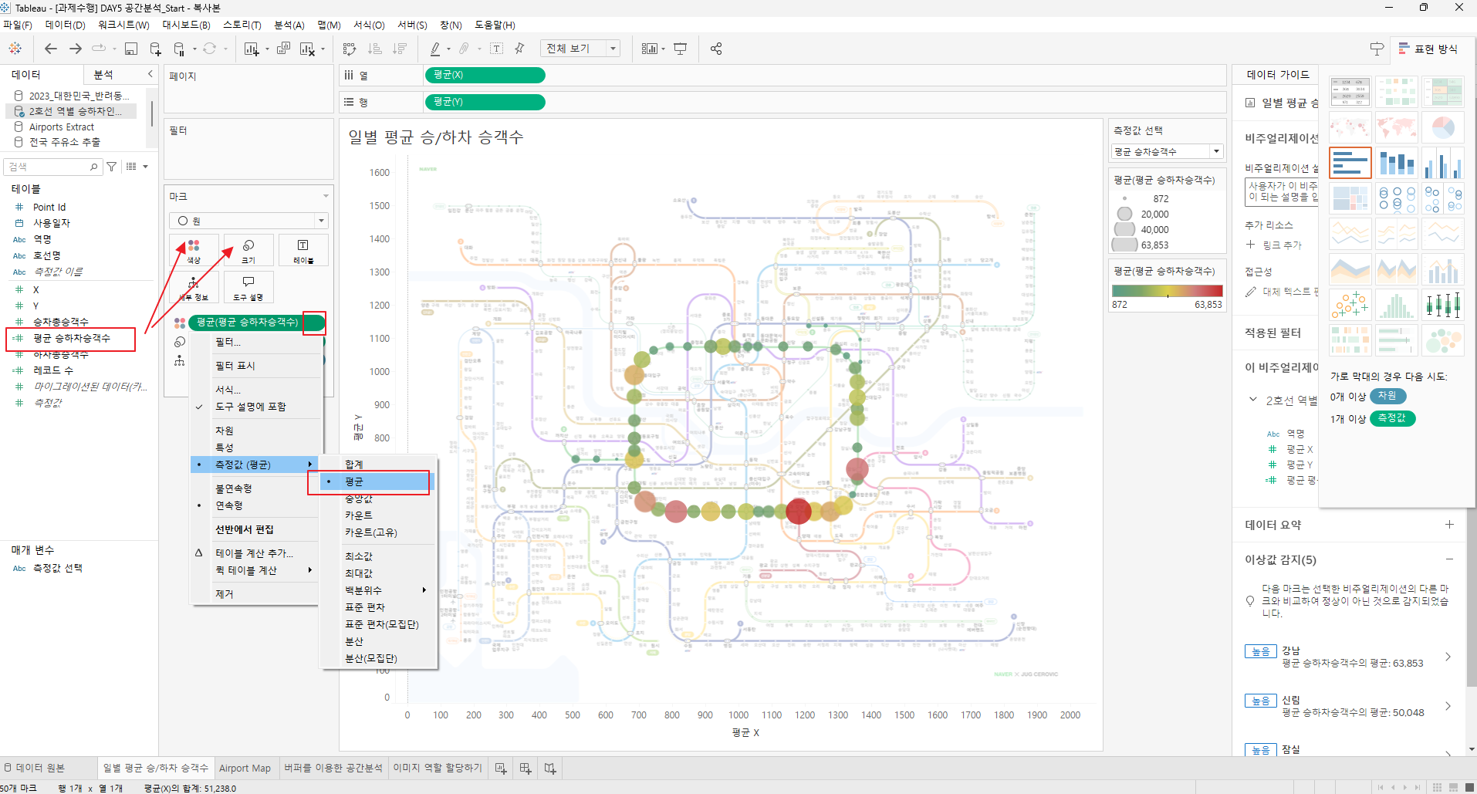The width and height of the screenshot is (1477, 794).
Task: Click the Redo forward arrow in toolbar
Action: tap(76, 49)
